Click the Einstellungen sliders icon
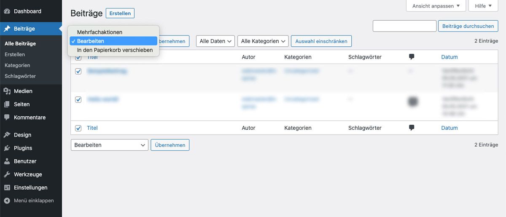Image resolution: width=506 pixels, height=217 pixels. [x=7, y=188]
